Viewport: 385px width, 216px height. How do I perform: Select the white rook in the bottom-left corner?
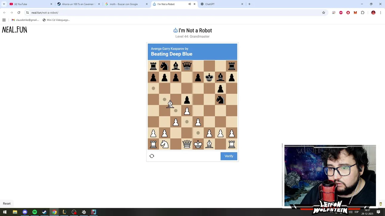pyautogui.click(x=153, y=144)
